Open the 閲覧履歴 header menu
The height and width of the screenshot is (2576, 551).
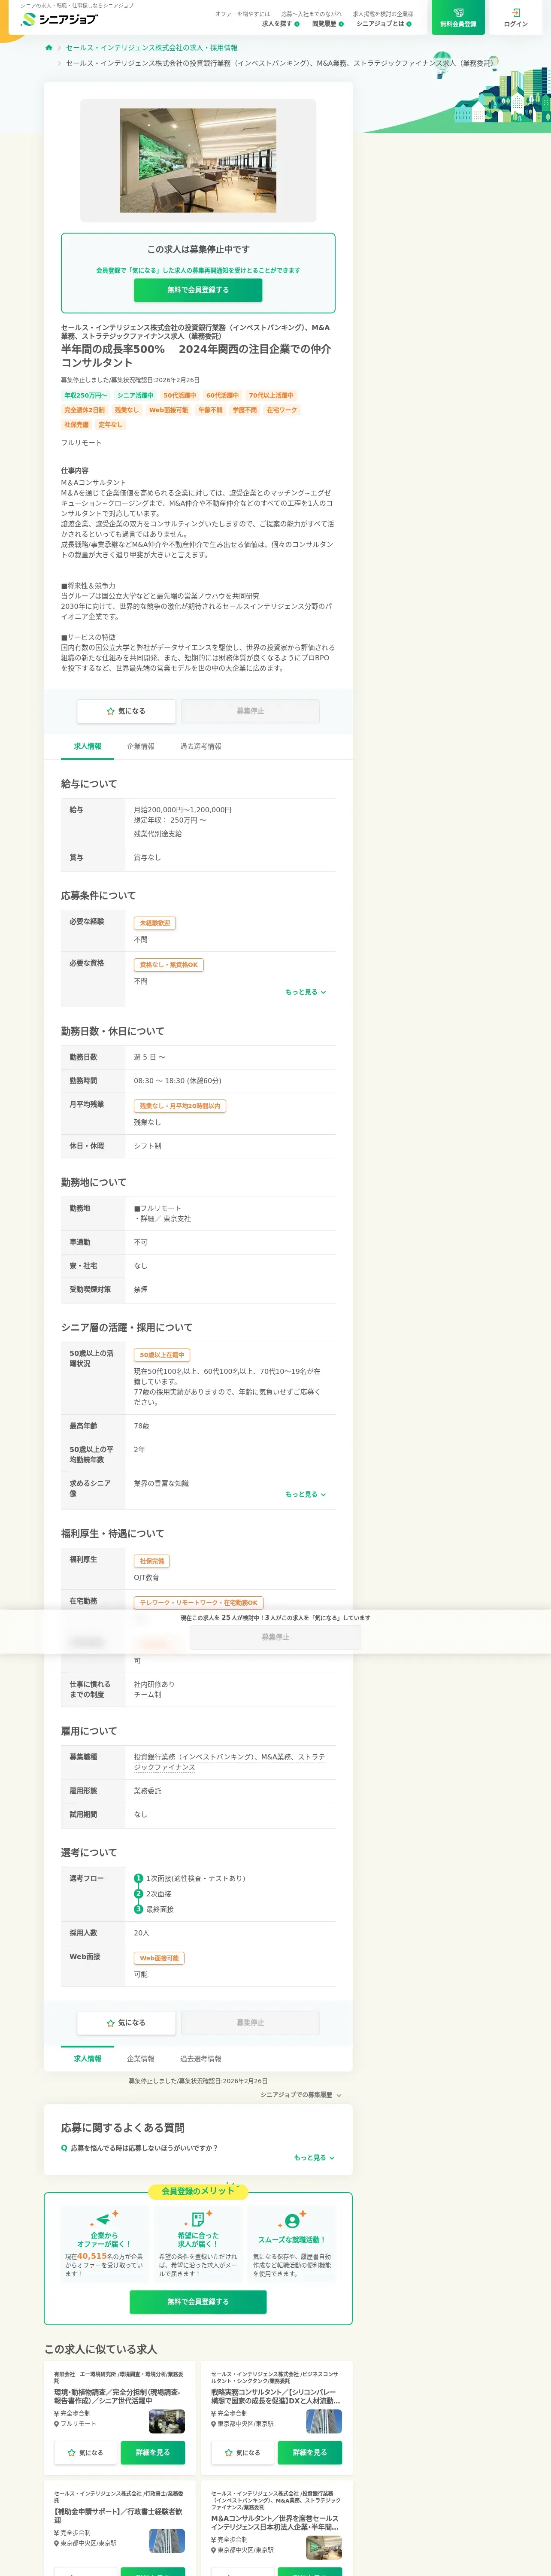pos(327,23)
